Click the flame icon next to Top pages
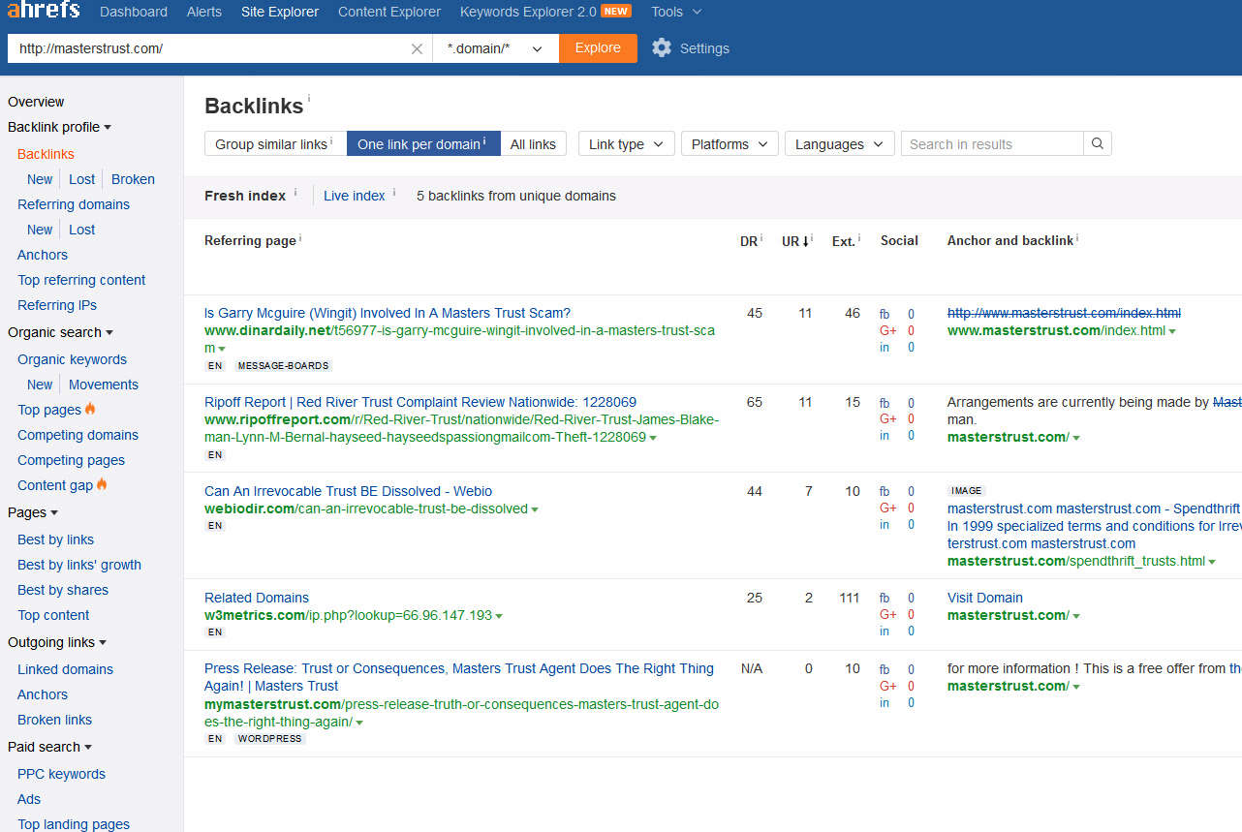The width and height of the screenshot is (1242, 832). point(91,409)
